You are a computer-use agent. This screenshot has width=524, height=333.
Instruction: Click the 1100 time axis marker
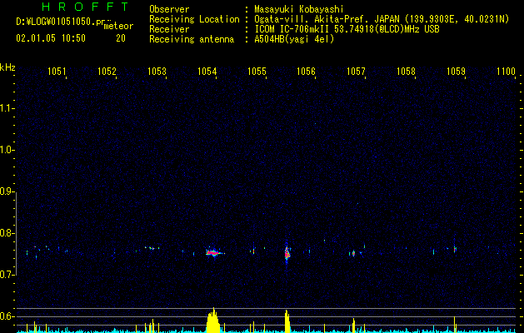[506, 71]
